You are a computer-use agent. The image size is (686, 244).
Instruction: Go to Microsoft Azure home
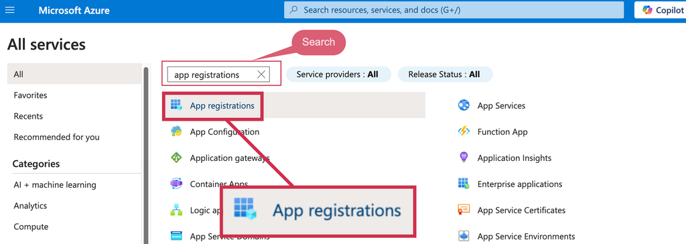[74, 10]
